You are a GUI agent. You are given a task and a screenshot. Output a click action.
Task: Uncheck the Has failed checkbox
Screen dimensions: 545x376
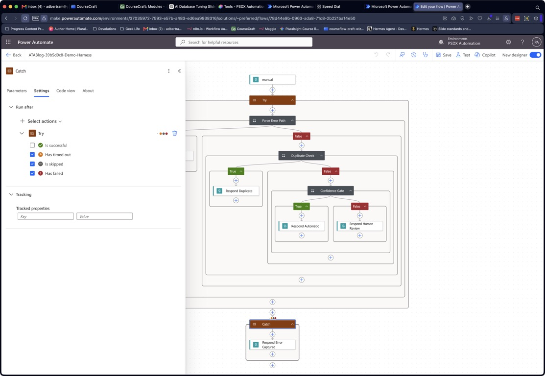[32, 173]
